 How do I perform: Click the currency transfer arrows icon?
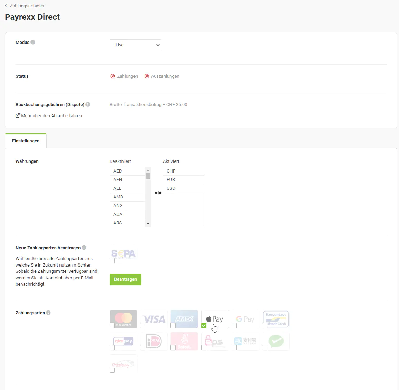158,193
